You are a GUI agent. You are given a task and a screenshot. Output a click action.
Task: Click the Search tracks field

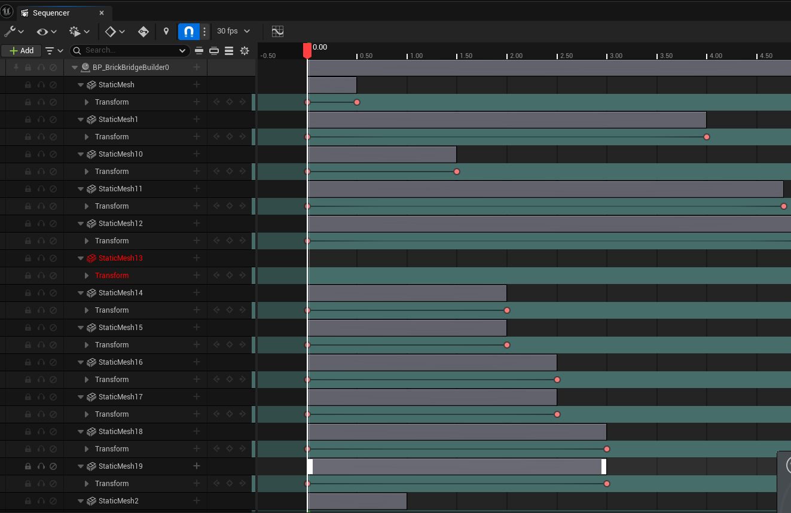[130, 51]
